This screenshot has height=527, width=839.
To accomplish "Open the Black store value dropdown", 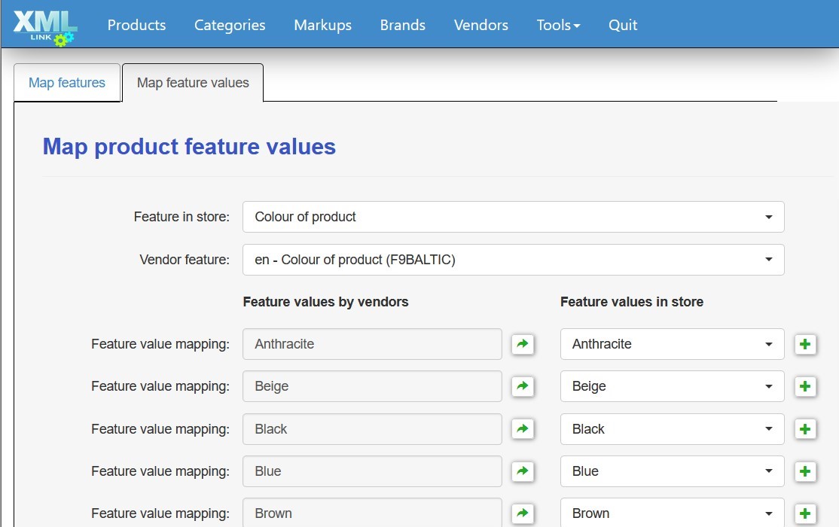I will coord(673,429).
